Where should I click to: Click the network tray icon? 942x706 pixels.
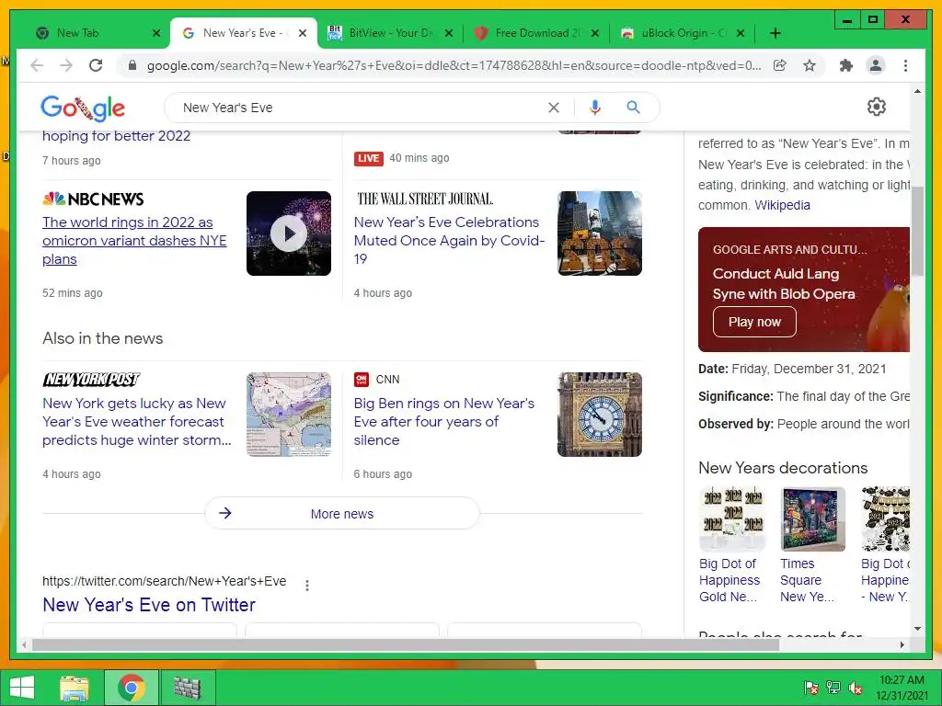point(833,688)
